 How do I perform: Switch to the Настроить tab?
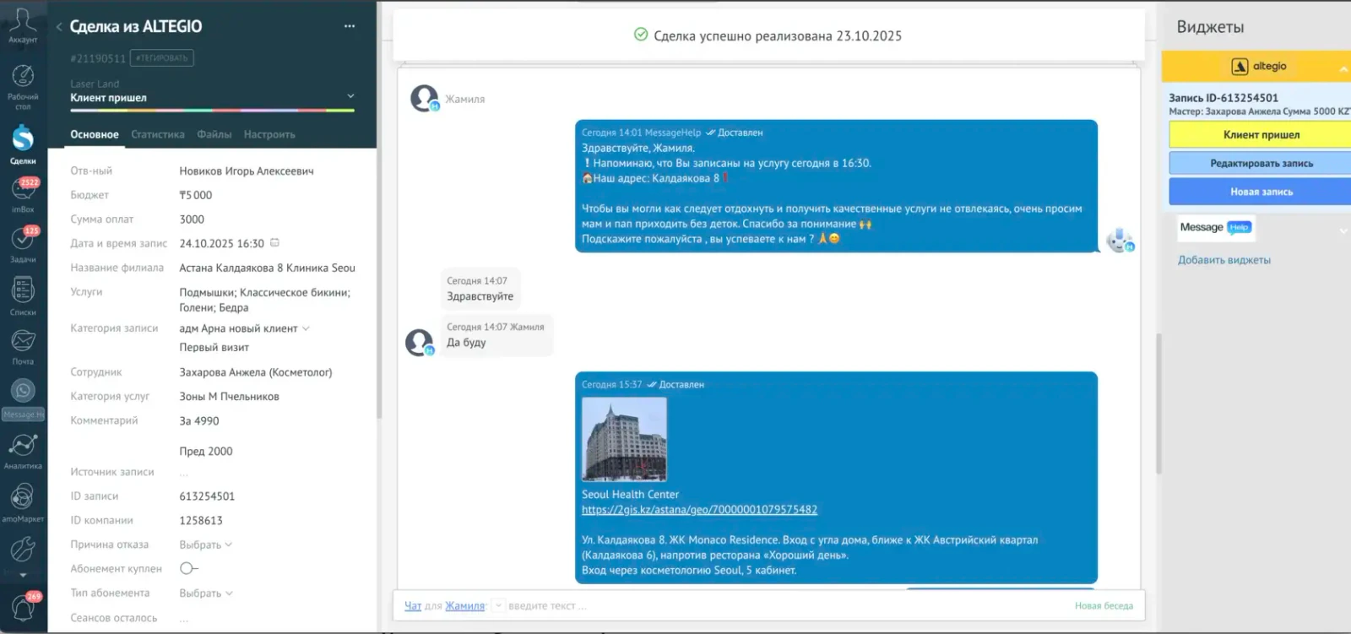[x=269, y=134]
